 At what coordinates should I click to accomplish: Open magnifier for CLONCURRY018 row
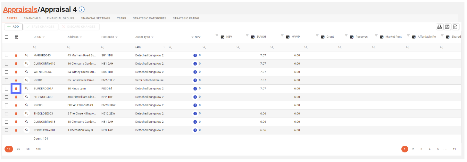pos(27,122)
